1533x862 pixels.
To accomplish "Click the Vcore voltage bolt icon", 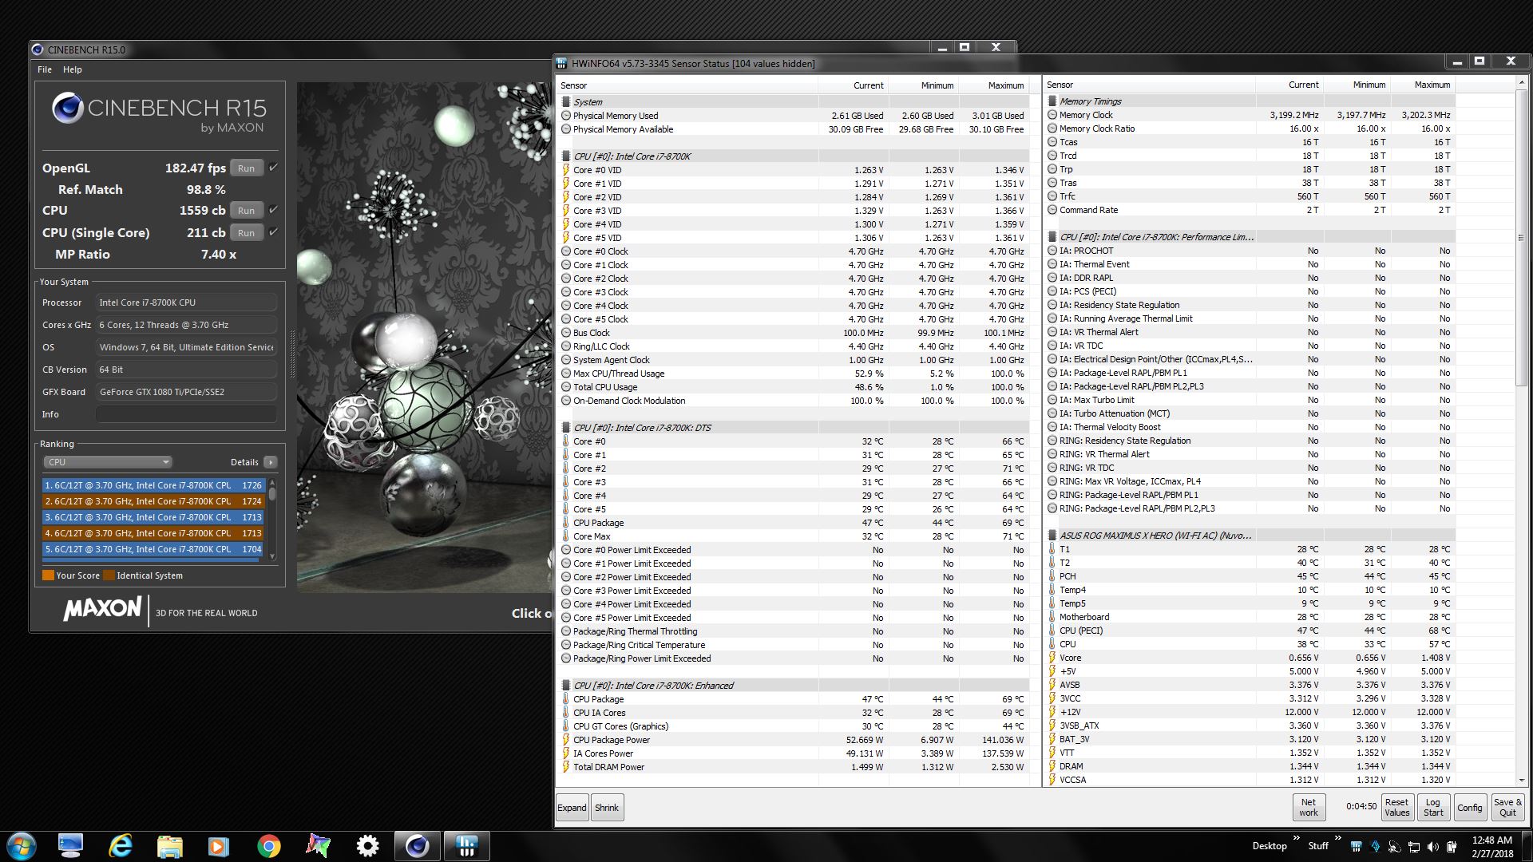I will [1052, 658].
